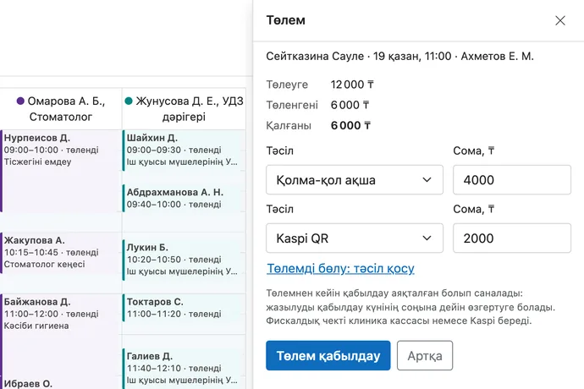Open the Қолма-қол ақша method dropdown

click(x=355, y=180)
